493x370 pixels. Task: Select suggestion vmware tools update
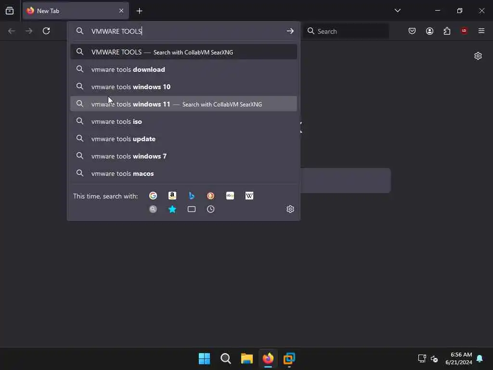click(183, 138)
